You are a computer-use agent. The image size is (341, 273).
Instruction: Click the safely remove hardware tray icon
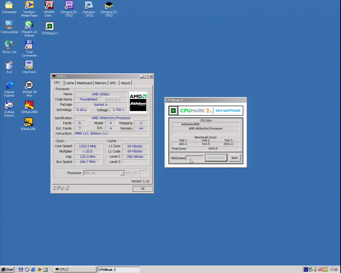click(311, 270)
